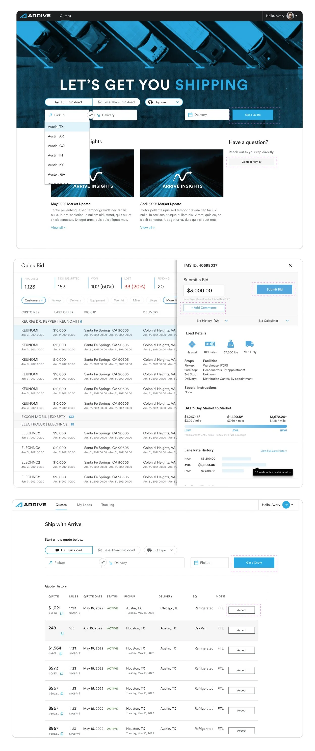The image size is (315, 751).
Task: Accept the $973 quote
Action: 242,671
